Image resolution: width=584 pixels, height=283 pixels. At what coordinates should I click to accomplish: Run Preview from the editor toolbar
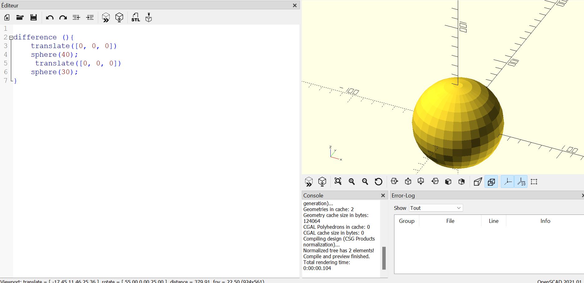(106, 17)
